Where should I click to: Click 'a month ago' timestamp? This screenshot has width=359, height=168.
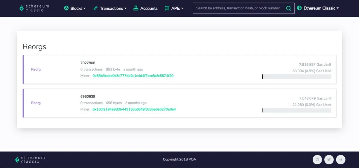click(133, 69)
